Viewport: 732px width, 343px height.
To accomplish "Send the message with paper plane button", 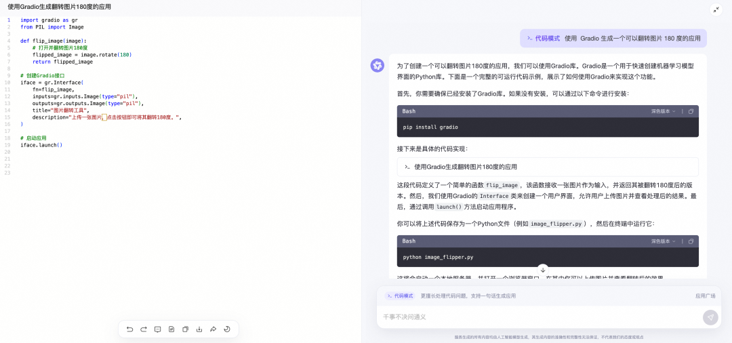I will click(710, 317).
